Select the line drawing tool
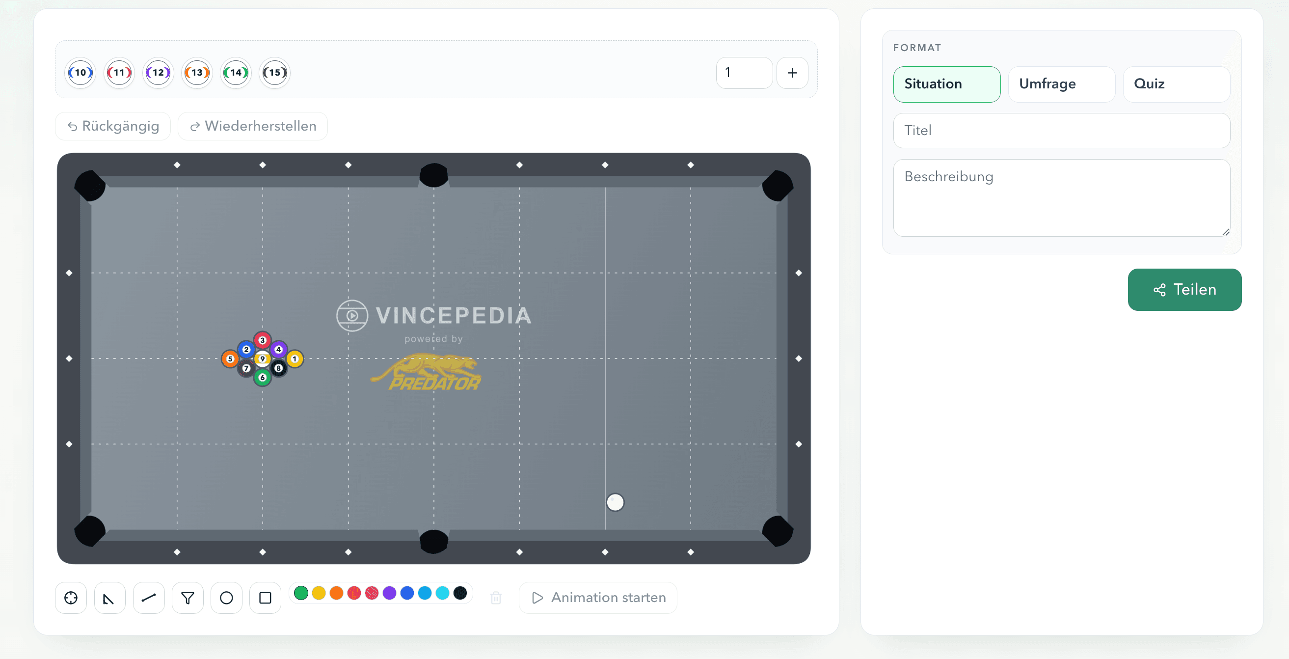Image resolution: width=1289 pixels, height=659 pixels. (x=149, y=598)
